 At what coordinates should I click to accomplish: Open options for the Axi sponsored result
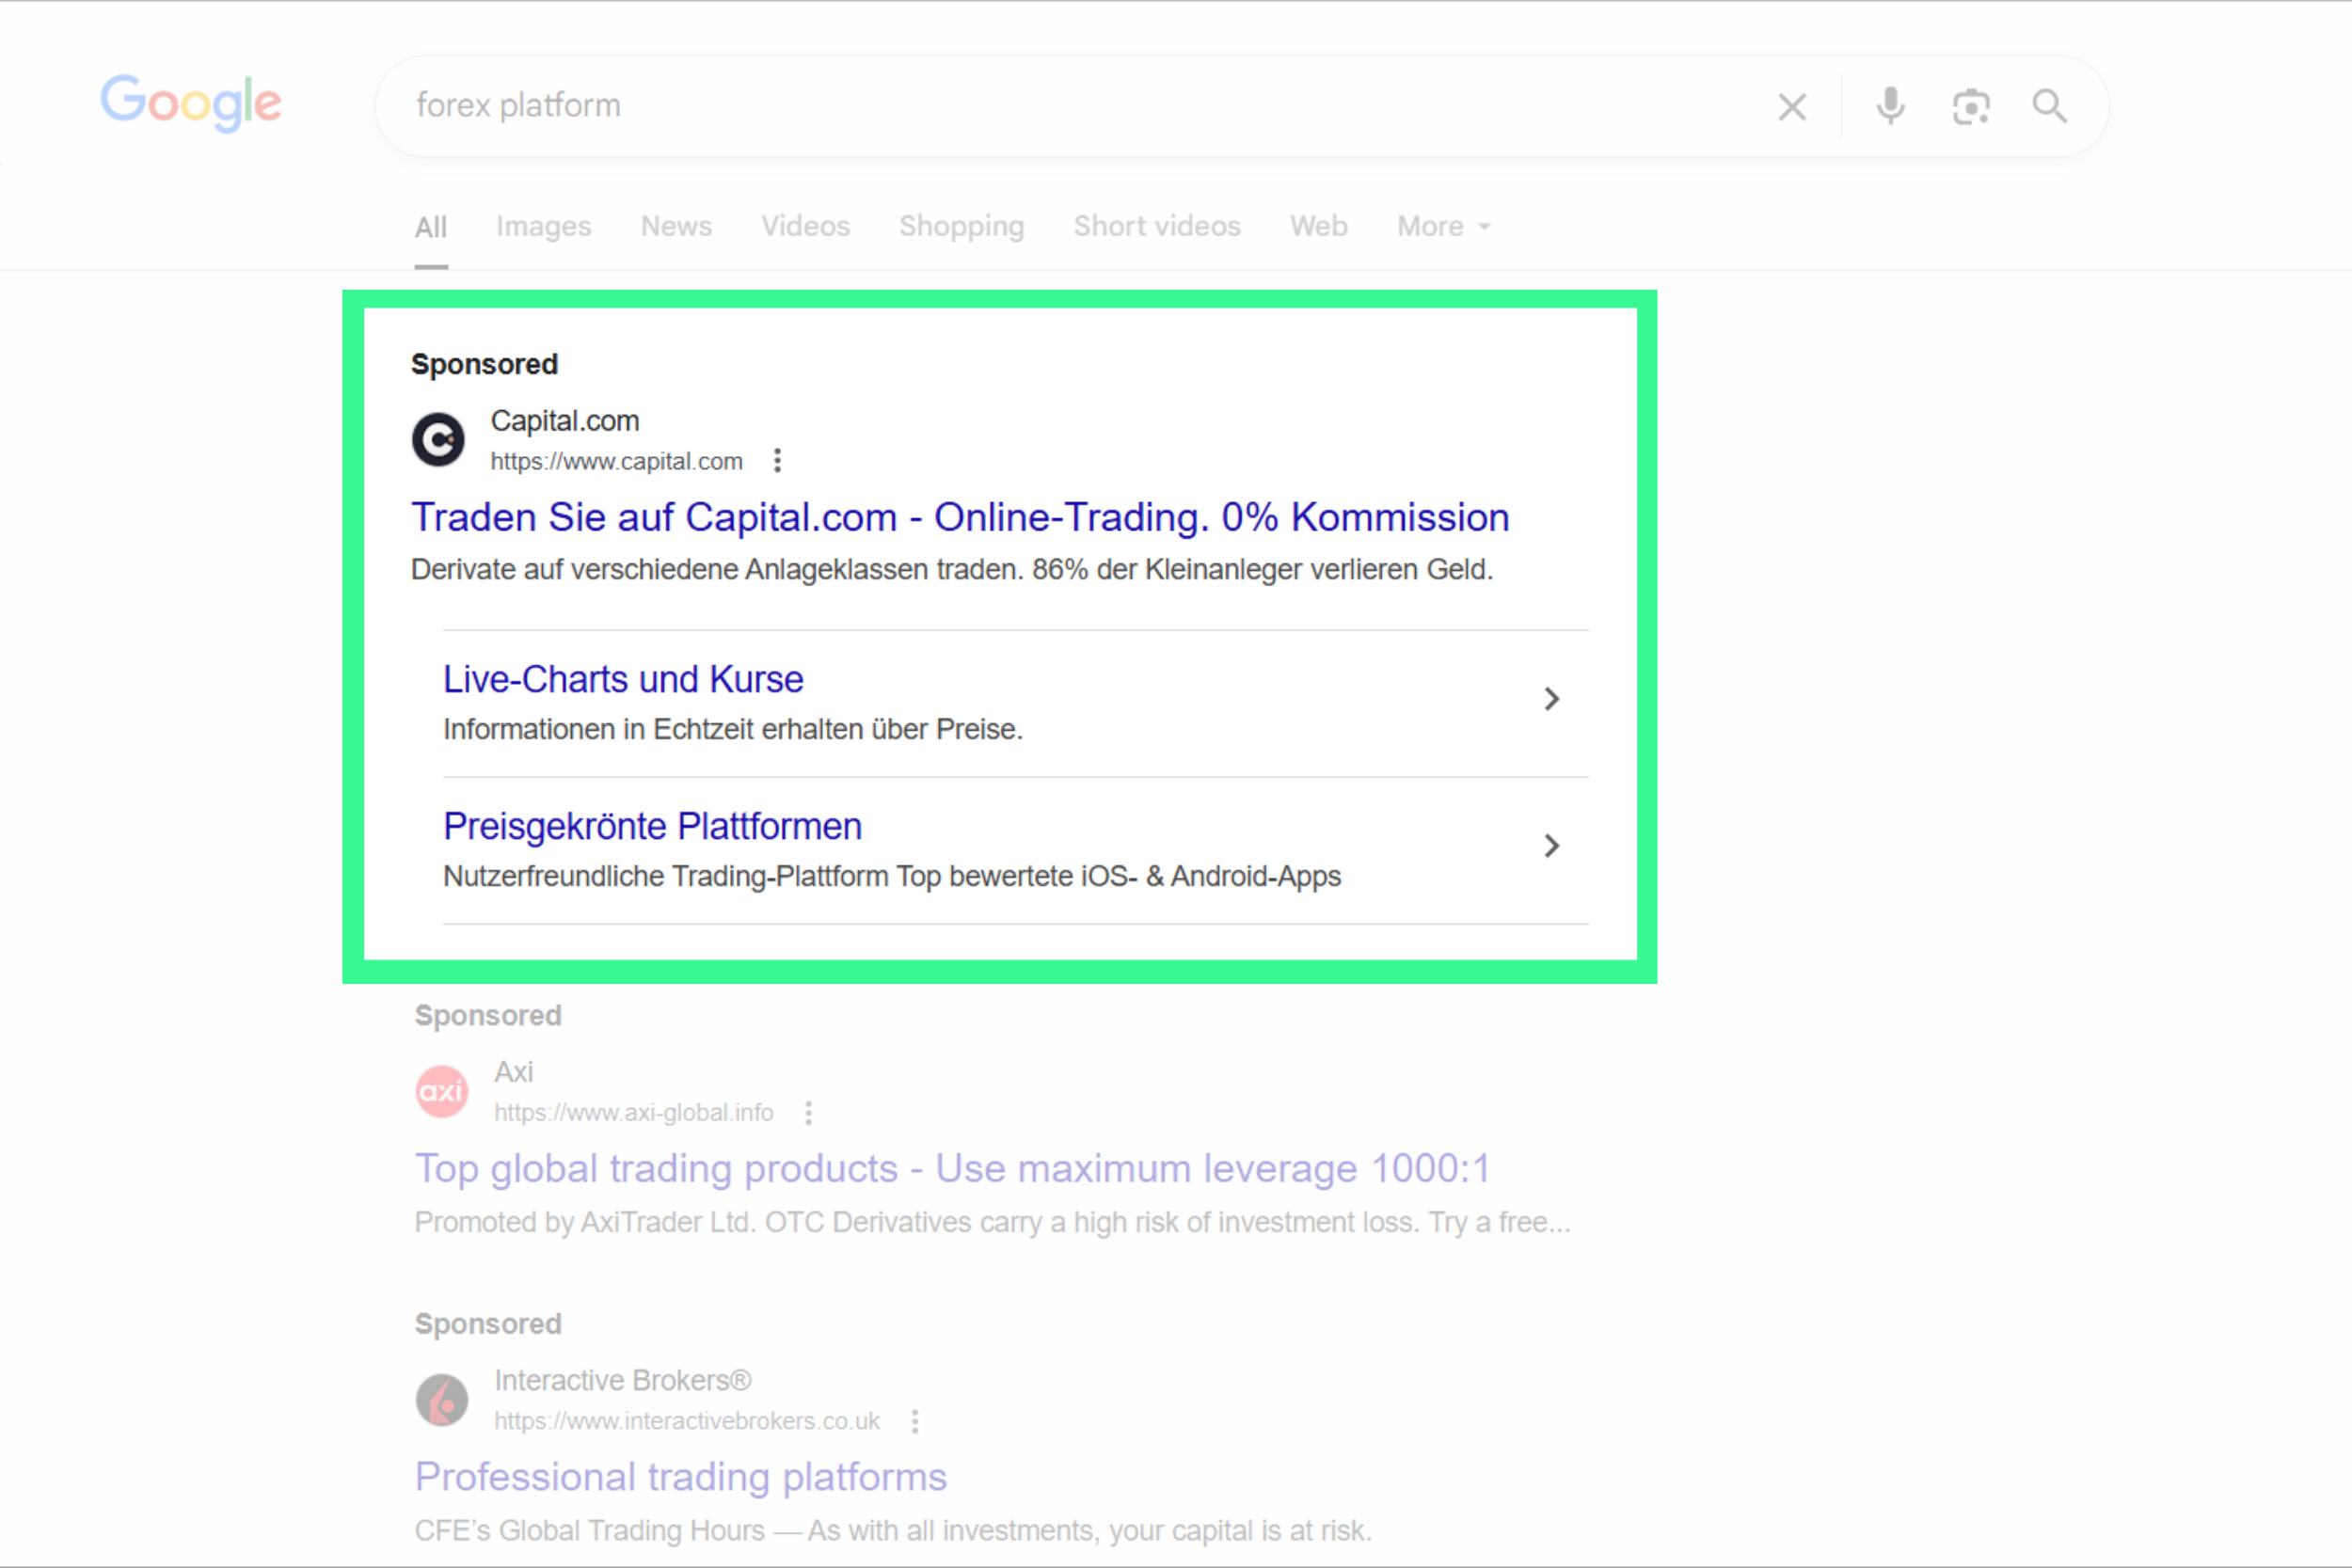point(809,1112)
